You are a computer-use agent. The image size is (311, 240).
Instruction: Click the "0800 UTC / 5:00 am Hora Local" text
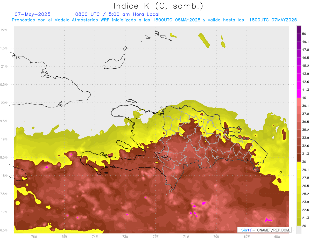[117, 14]
